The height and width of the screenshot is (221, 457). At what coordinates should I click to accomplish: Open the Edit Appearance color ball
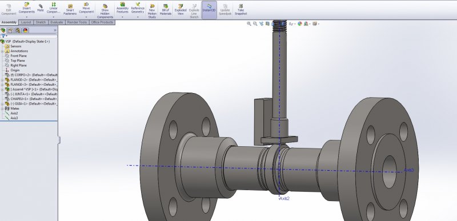pyautogui.click(x=299, y=24)
